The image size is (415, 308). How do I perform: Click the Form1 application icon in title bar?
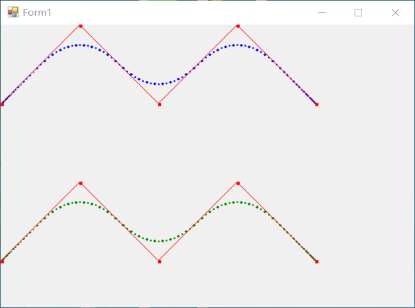[13, 13]
